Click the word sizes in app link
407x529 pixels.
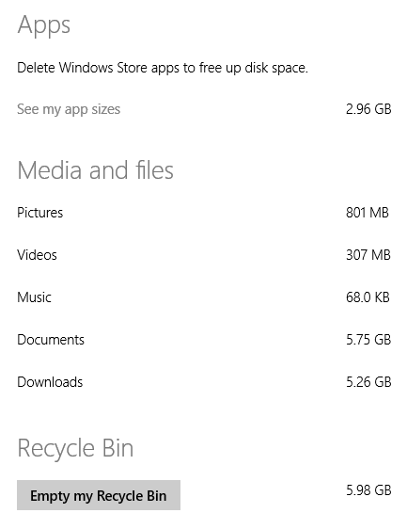pos(107,109)
